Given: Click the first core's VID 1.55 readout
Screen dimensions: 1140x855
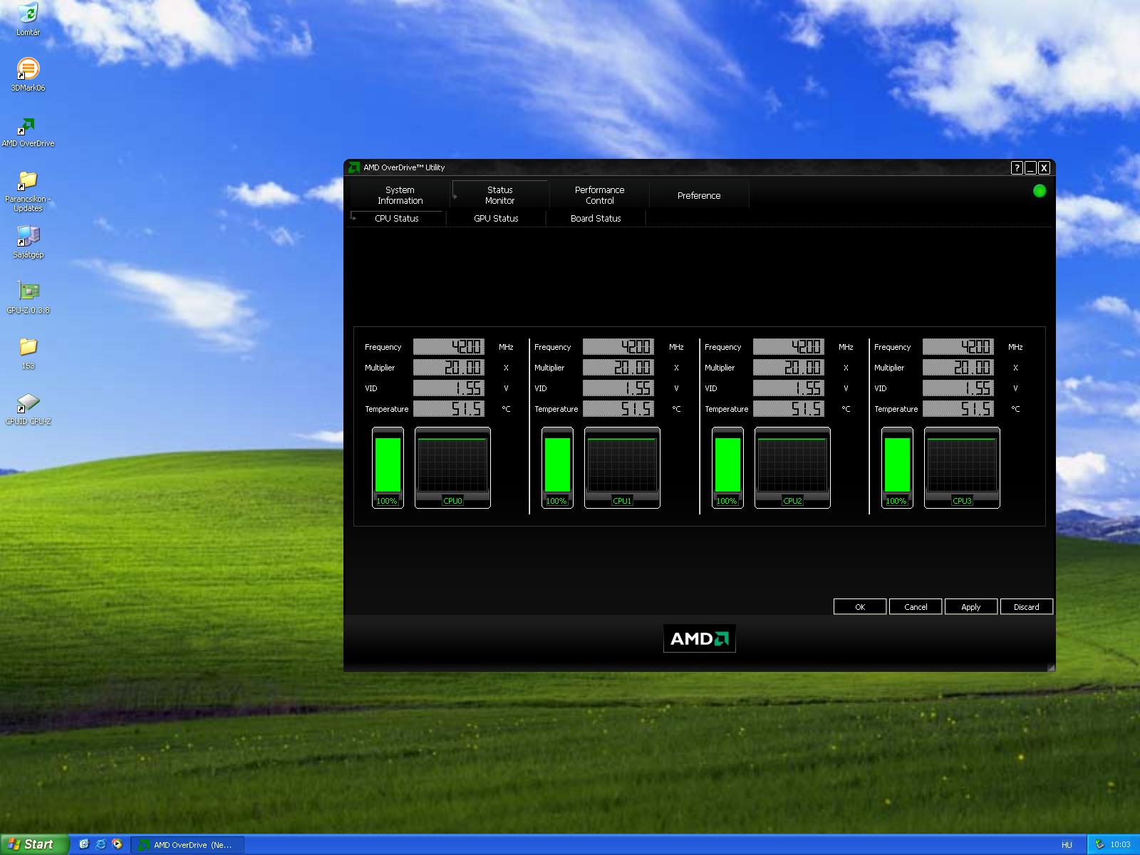Looking at the screenshot, I should pos(449,388).
